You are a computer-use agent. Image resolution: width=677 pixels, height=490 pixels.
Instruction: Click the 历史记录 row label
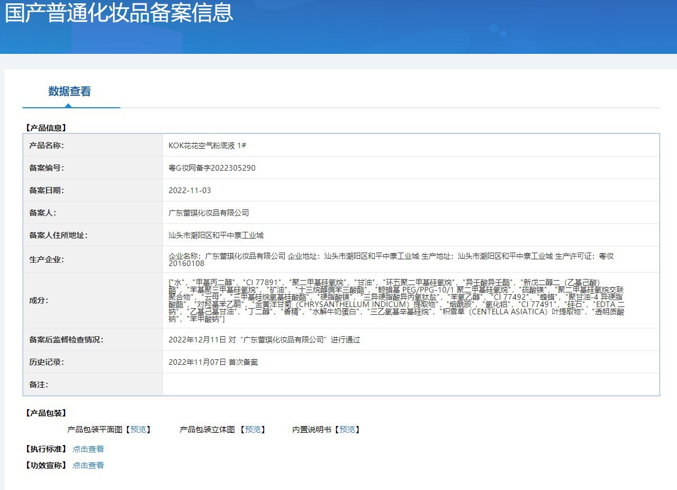click(x=47, y=362)
